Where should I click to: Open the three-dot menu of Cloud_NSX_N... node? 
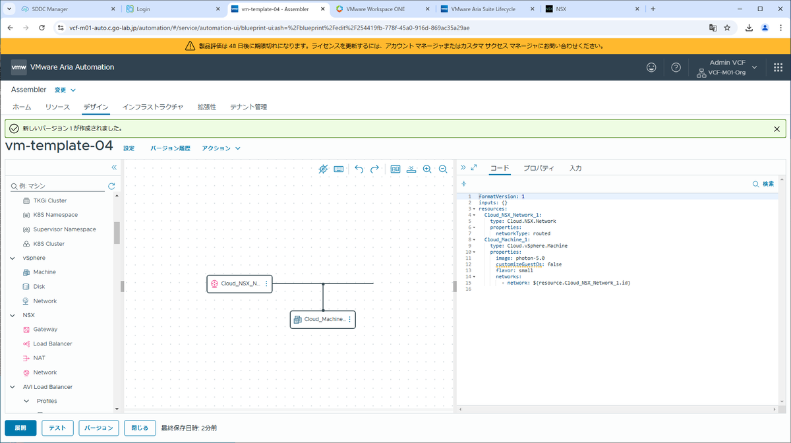pos(266,283)
